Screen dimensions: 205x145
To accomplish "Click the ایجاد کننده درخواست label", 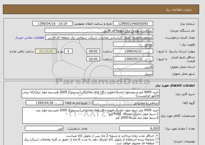I will (180, 38).
